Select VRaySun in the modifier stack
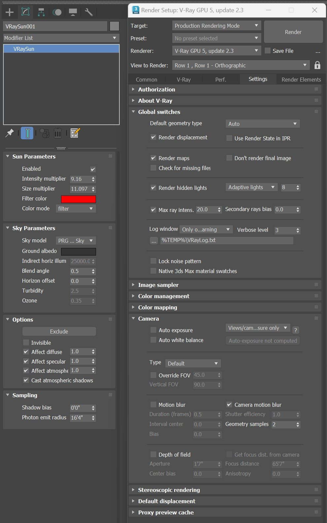The width and height of the screenshot is (327, 523). coord(61,49)
